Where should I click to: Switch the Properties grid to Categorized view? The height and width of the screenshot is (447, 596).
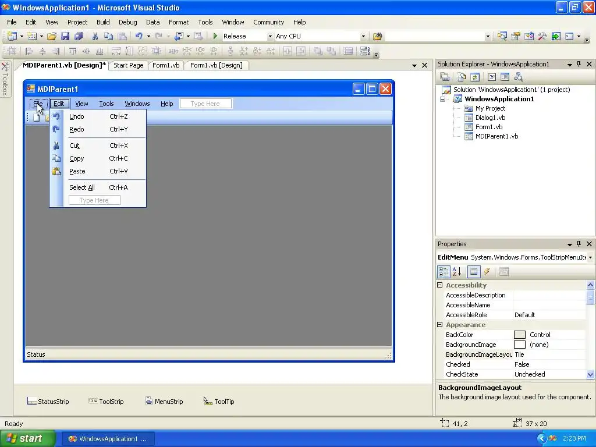[x=444, y=272]
